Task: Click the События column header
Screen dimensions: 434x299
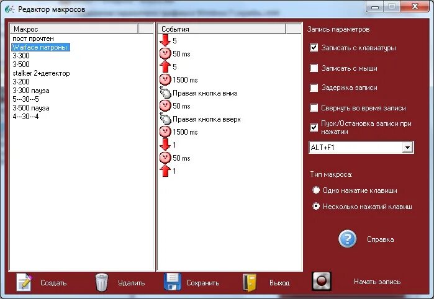Action: 222,29
